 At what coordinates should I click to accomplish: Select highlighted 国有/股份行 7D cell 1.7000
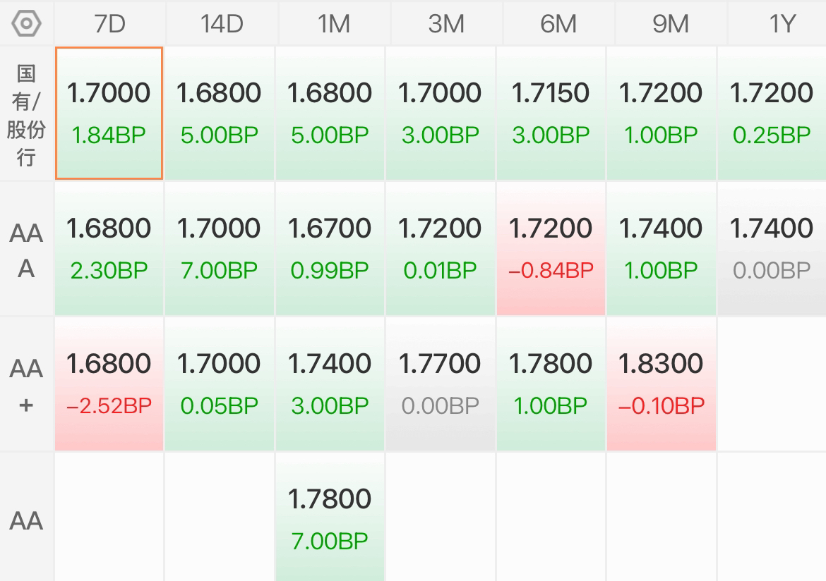(x=109, y=113)
